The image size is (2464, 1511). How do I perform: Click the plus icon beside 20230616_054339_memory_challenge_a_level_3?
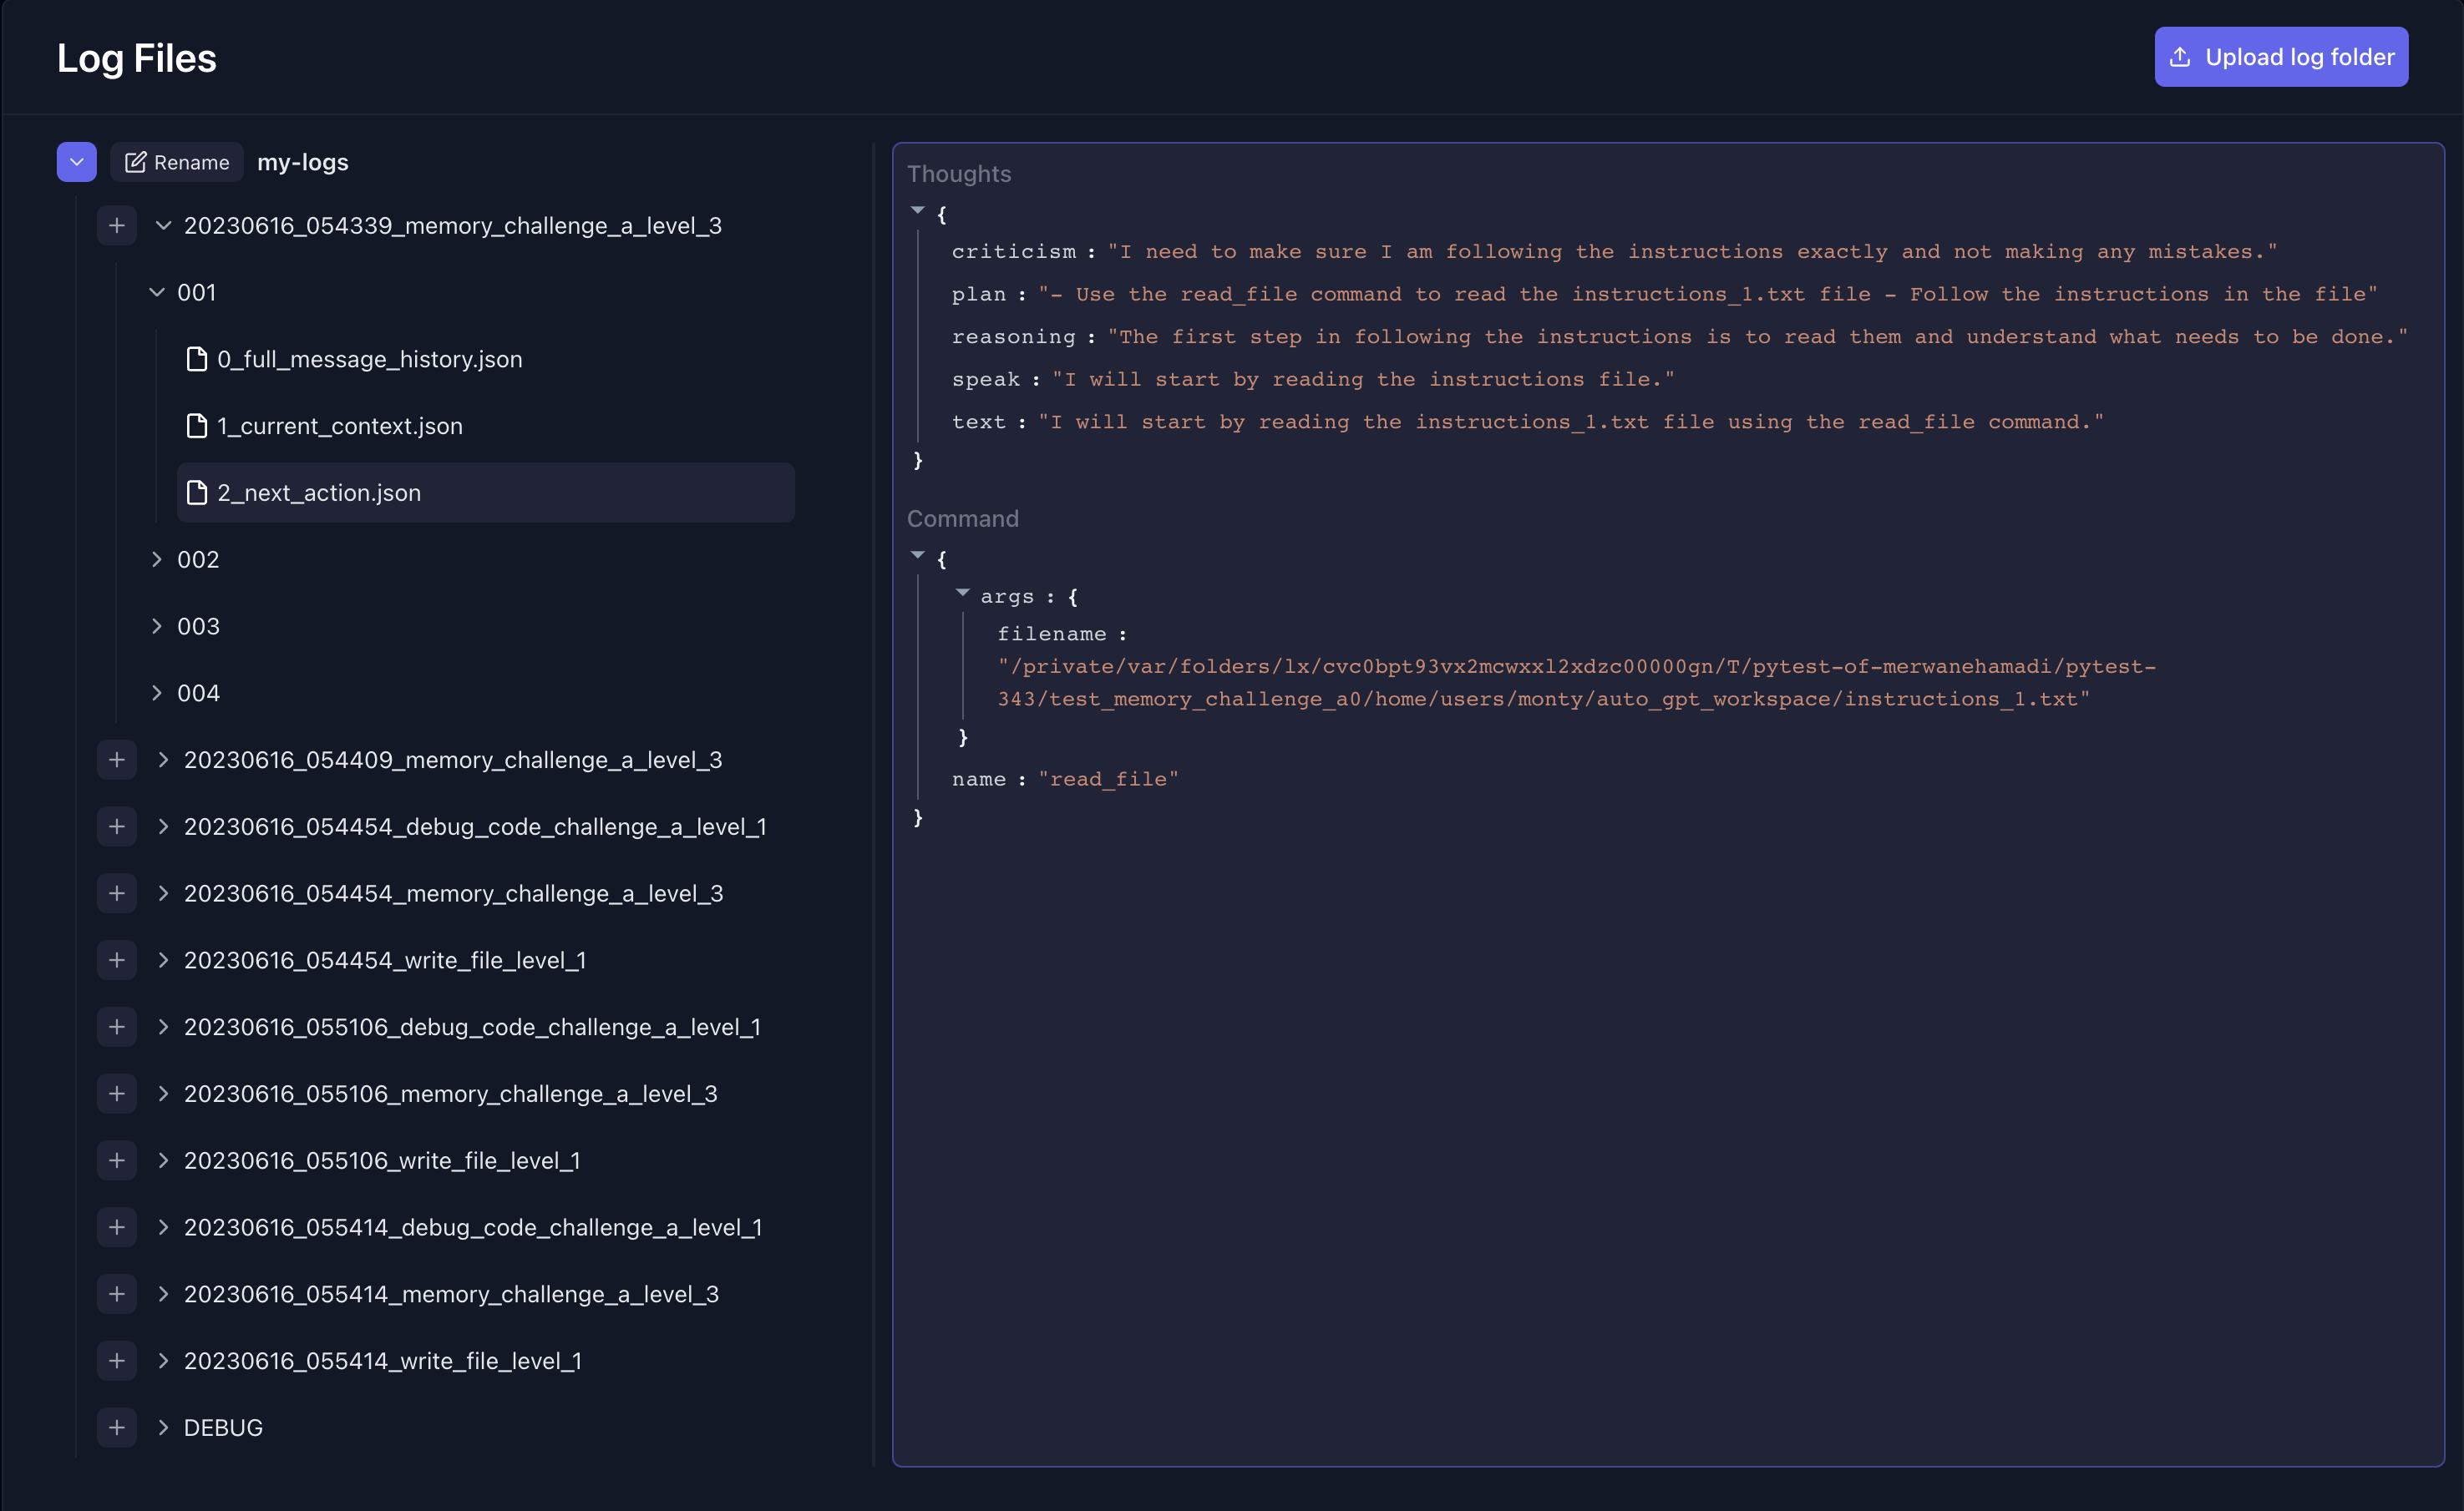tap(117, 225)
